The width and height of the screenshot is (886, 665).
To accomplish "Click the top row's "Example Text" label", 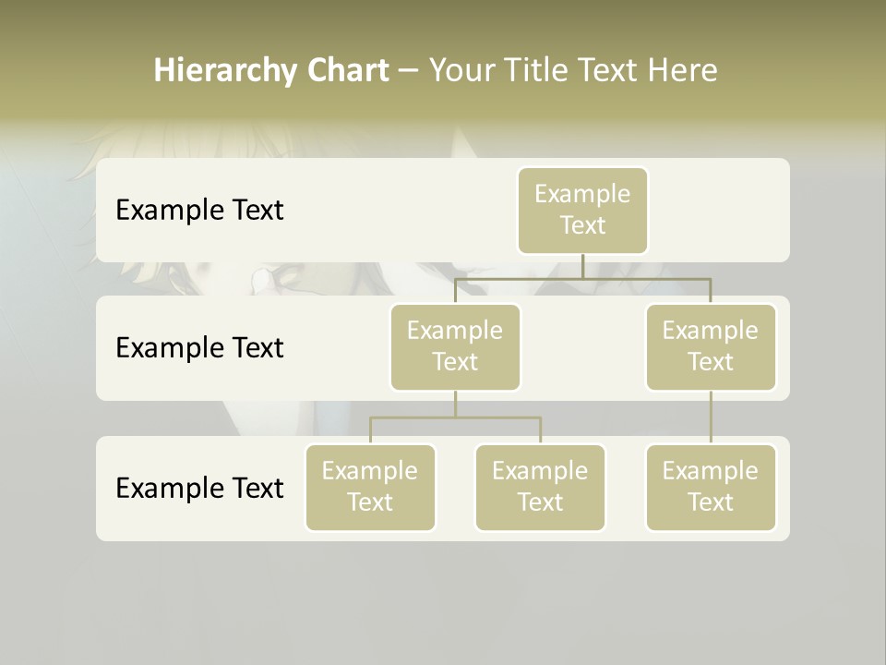I will click(199, 211).
